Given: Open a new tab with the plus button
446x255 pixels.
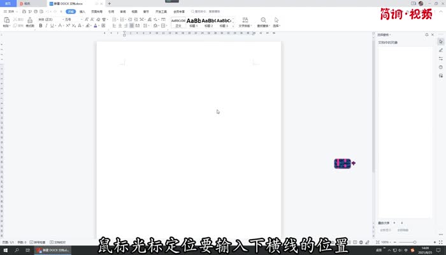Looking at the screenshot, I should 109,4.
